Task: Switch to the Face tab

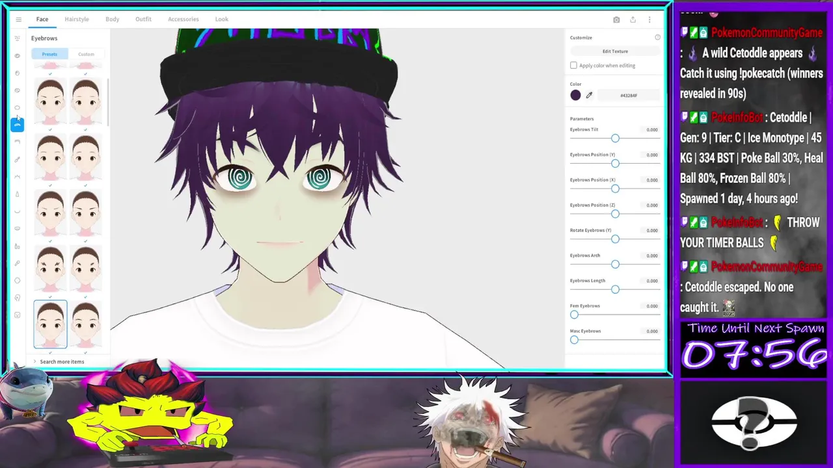Action: [x=42, y=19]
